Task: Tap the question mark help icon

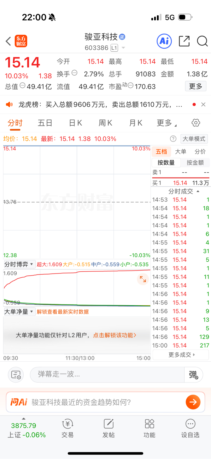Action: pos(173,139)
